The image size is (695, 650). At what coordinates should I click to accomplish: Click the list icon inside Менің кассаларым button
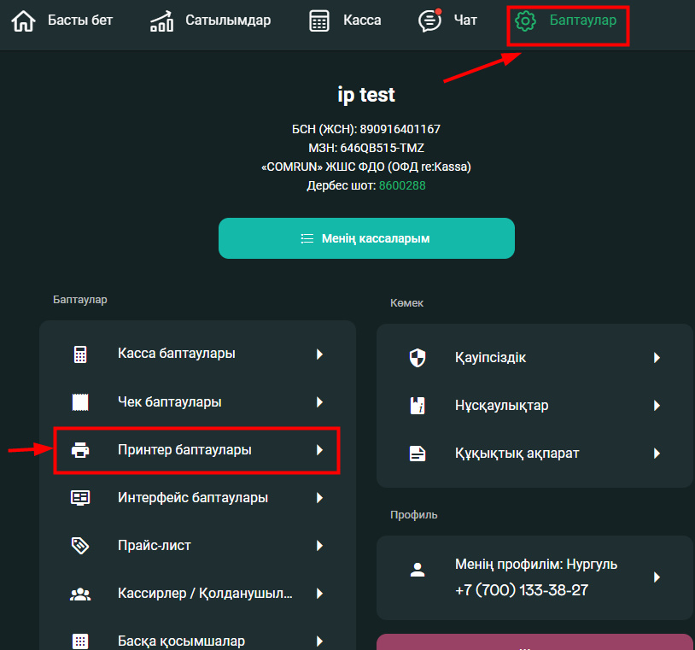tap(307, 238)
